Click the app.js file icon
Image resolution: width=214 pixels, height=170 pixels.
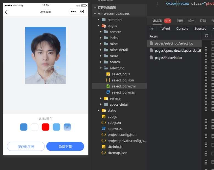coord(104,117)
